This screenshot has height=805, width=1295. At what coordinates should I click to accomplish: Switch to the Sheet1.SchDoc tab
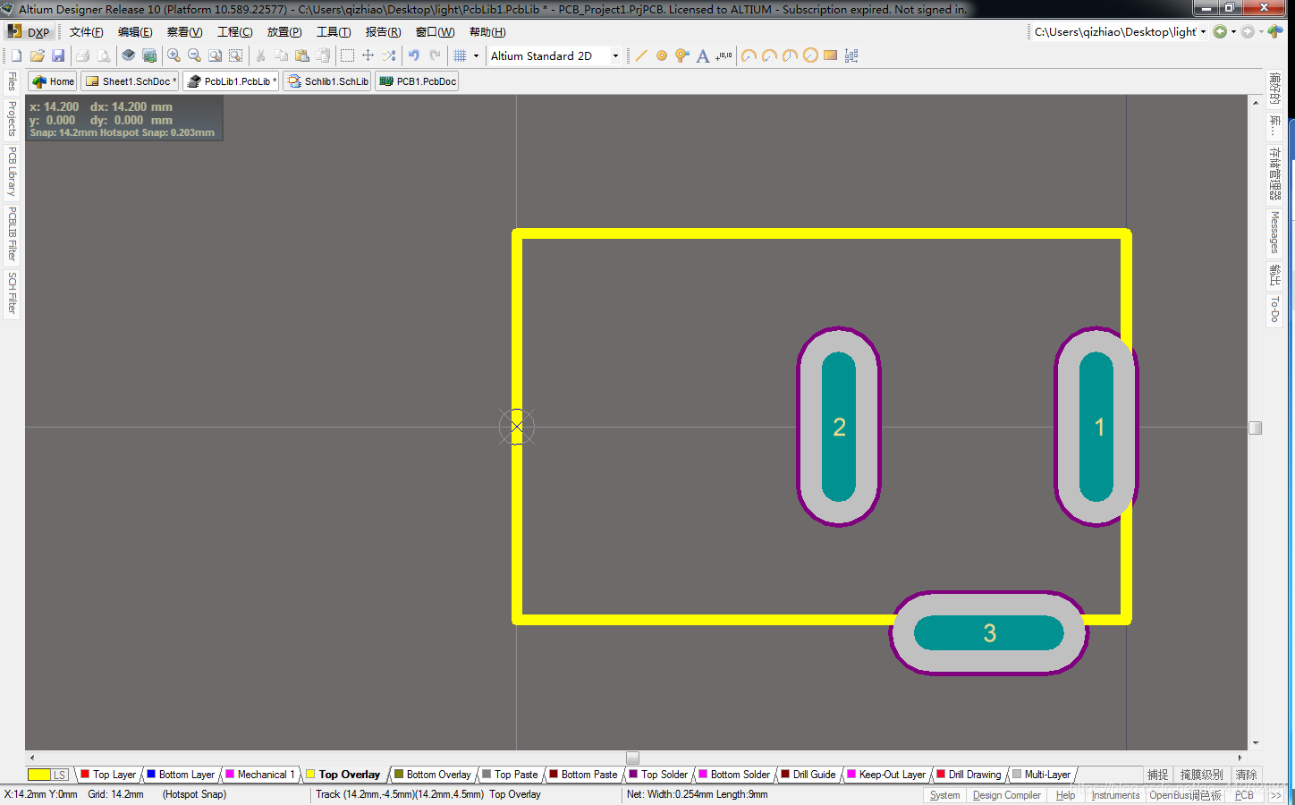(131, 81)
